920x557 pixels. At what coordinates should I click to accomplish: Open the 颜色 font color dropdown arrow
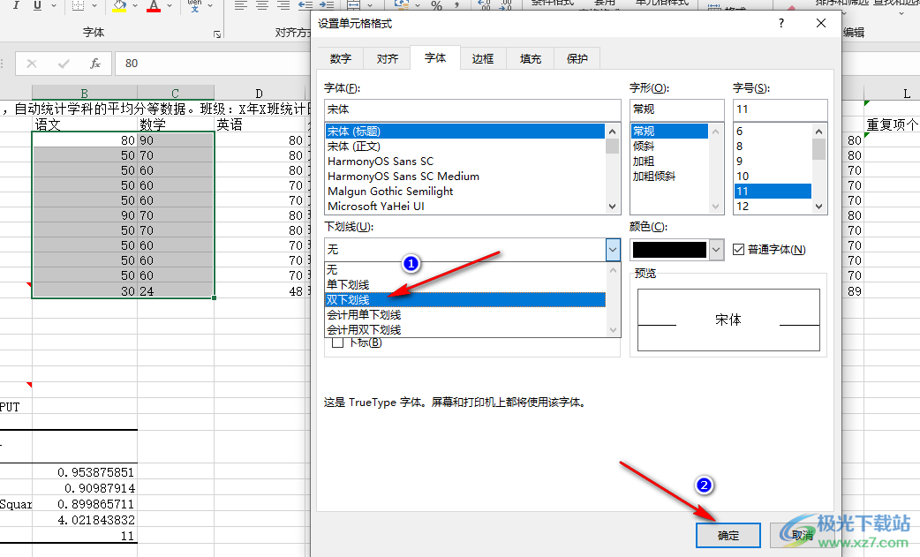(716, 250)
